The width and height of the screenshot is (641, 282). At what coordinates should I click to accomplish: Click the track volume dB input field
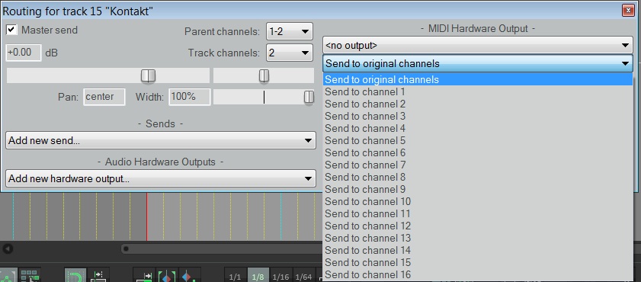click(24, 53)
